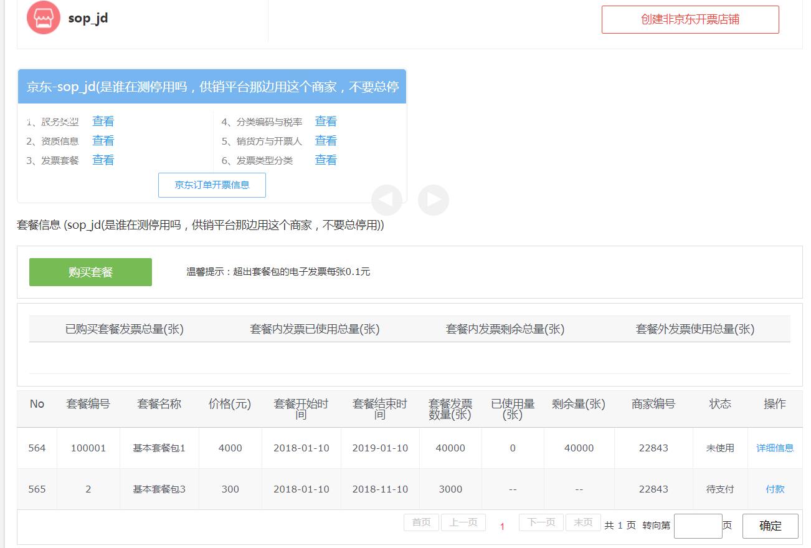Click the 确定 page jump button
This screenshot has width=811, height=548.
coord(771,526)
